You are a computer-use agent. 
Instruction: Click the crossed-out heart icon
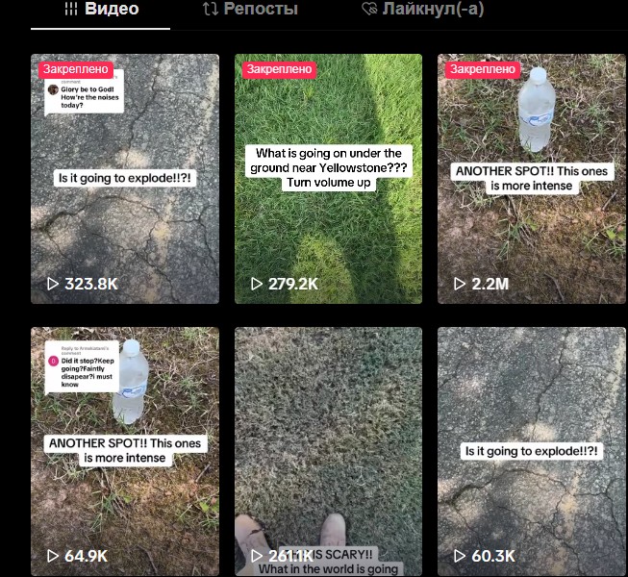[x=369, y=9]
